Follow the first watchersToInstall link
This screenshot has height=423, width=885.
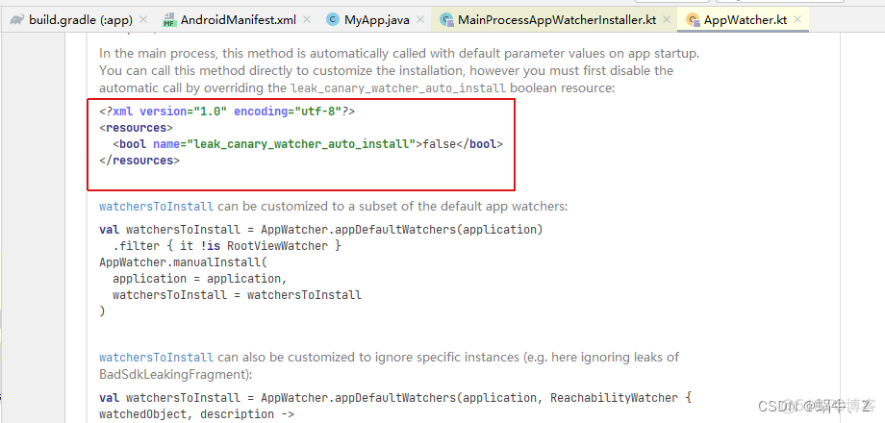point(156,206)
